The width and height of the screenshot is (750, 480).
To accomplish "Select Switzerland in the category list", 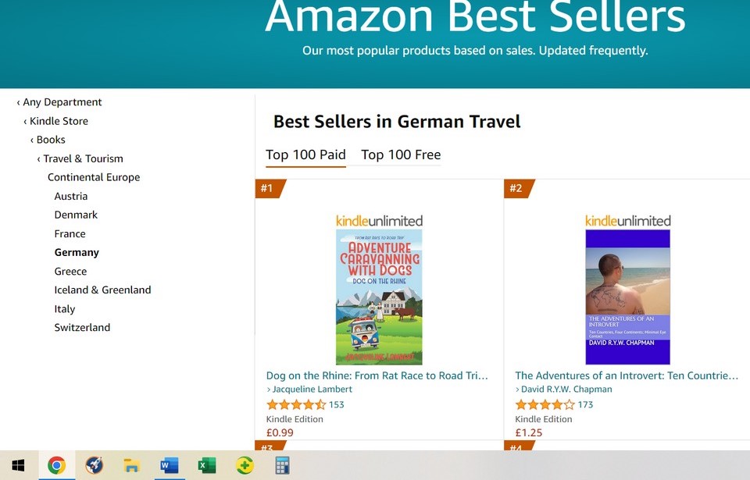I will 82,327.
